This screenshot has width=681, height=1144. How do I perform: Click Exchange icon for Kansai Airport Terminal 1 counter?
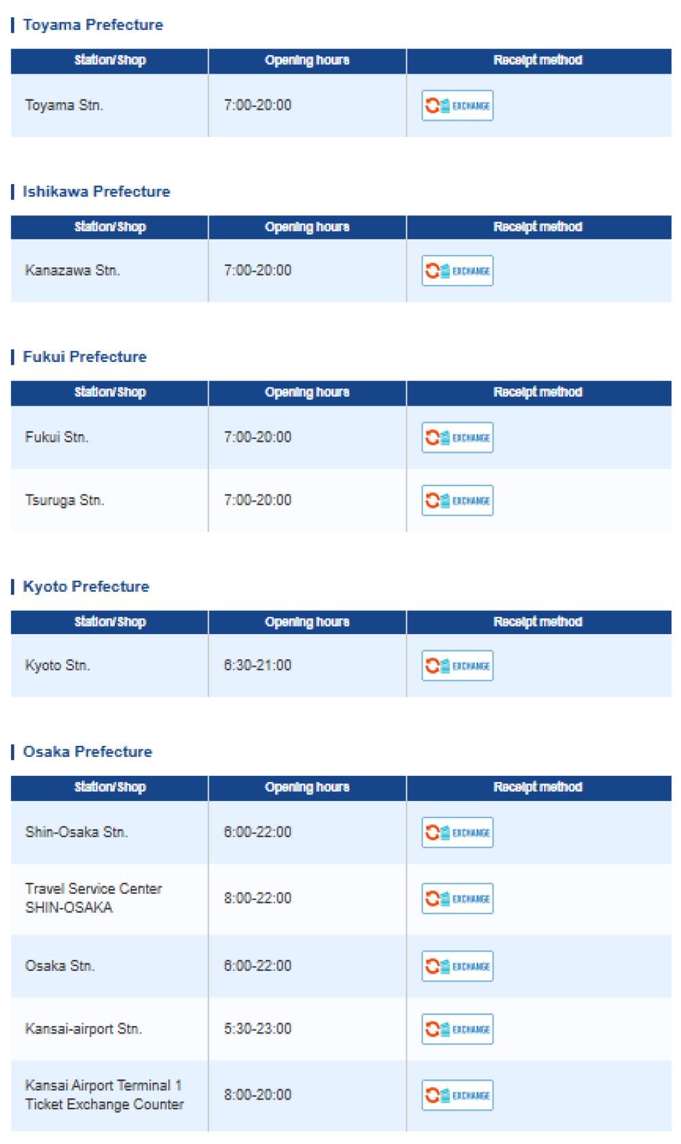[457, 1095]
